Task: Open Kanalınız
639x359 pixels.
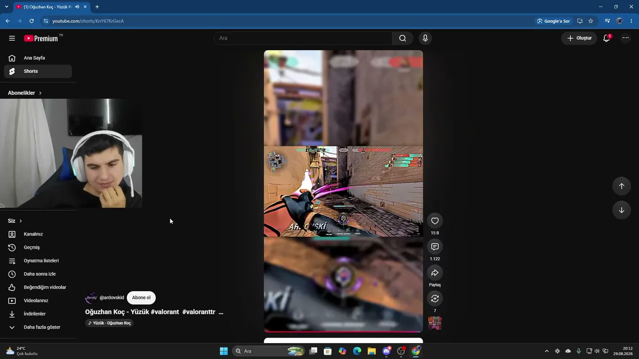Action: coord(38,234)
